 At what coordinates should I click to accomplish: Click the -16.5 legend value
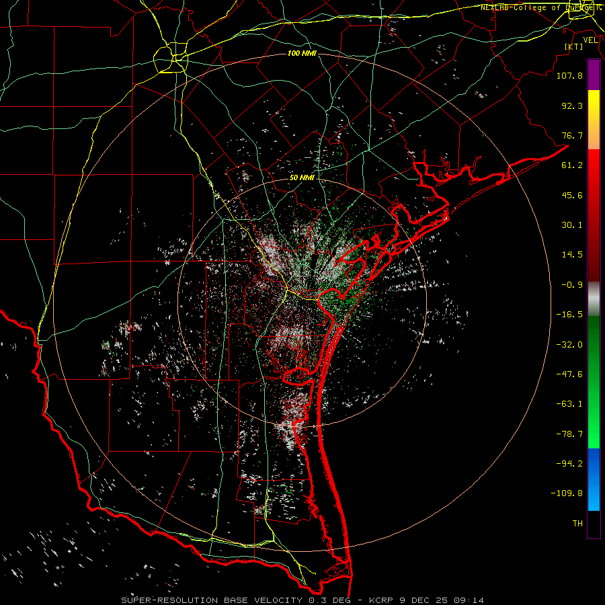coord(569,315)
